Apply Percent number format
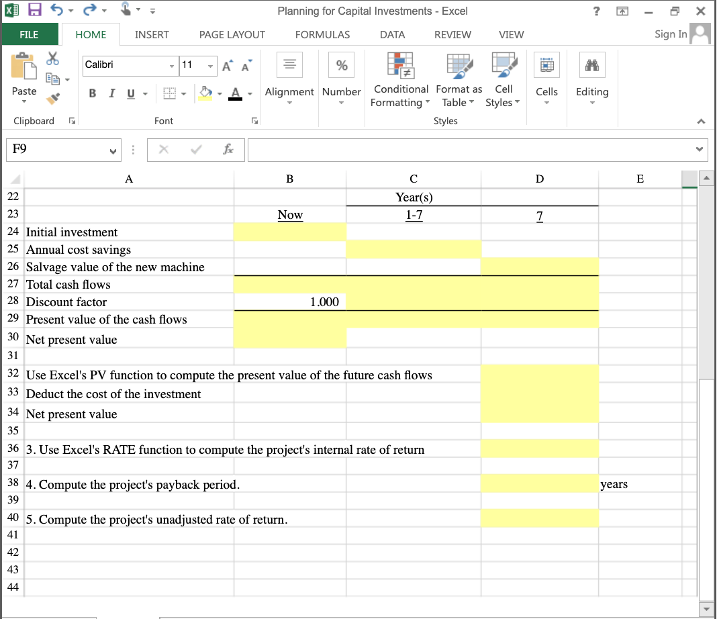This screenshot has height=619, width=717. point(341,65)
